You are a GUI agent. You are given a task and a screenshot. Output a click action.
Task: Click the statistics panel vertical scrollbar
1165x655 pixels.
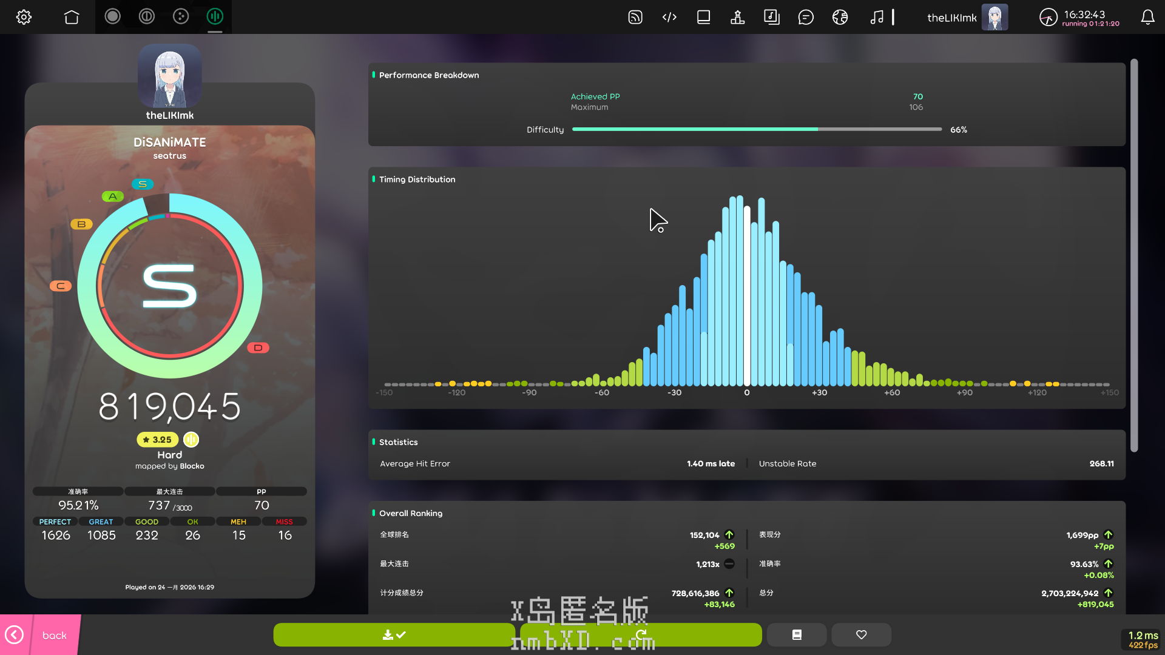pos(1133,255)
